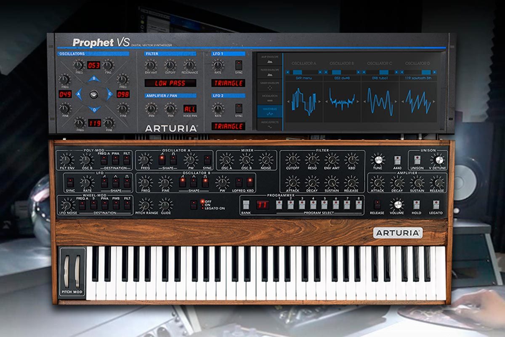Toggle LFO 2 Sync switch
505x337 pixels.
pyautogui.click(x=239, y=108)
